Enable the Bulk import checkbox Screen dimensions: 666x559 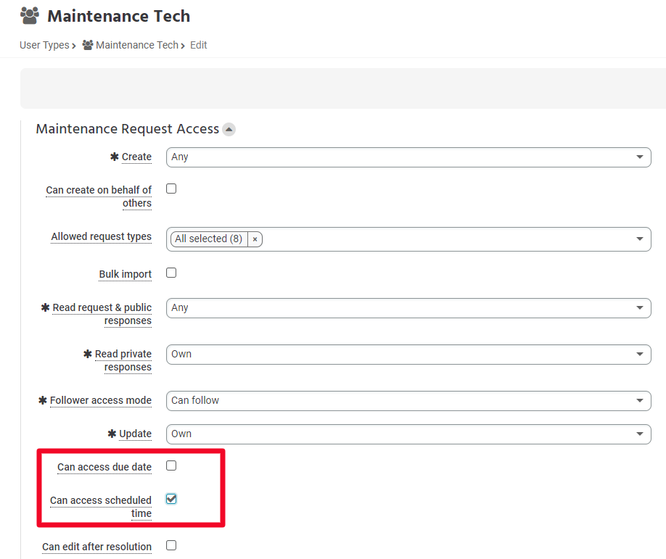click(171, 273)
